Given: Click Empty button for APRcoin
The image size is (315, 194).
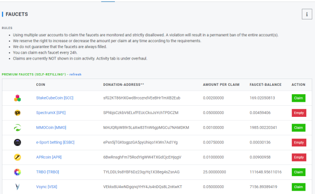Looking at the screenshot, I should pyautogui.click(x=299, y=157).
